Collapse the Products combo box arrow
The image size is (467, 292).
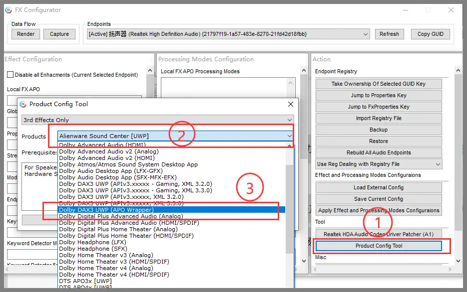point(290,136)
